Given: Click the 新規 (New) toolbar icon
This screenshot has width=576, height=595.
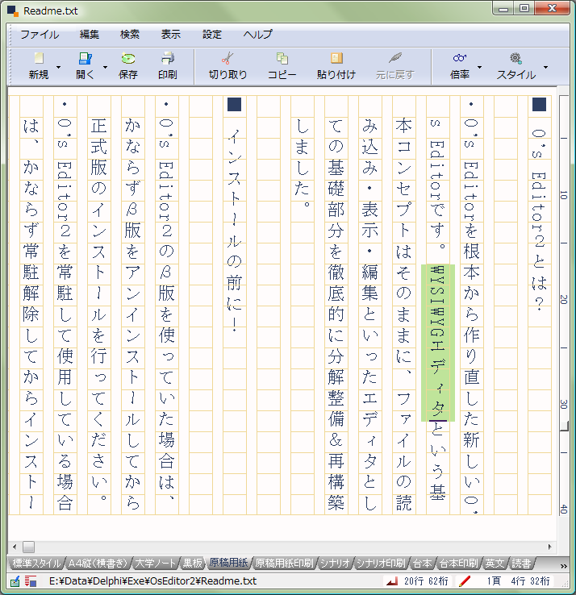Looking at the screenshot, I should [39, 58].
